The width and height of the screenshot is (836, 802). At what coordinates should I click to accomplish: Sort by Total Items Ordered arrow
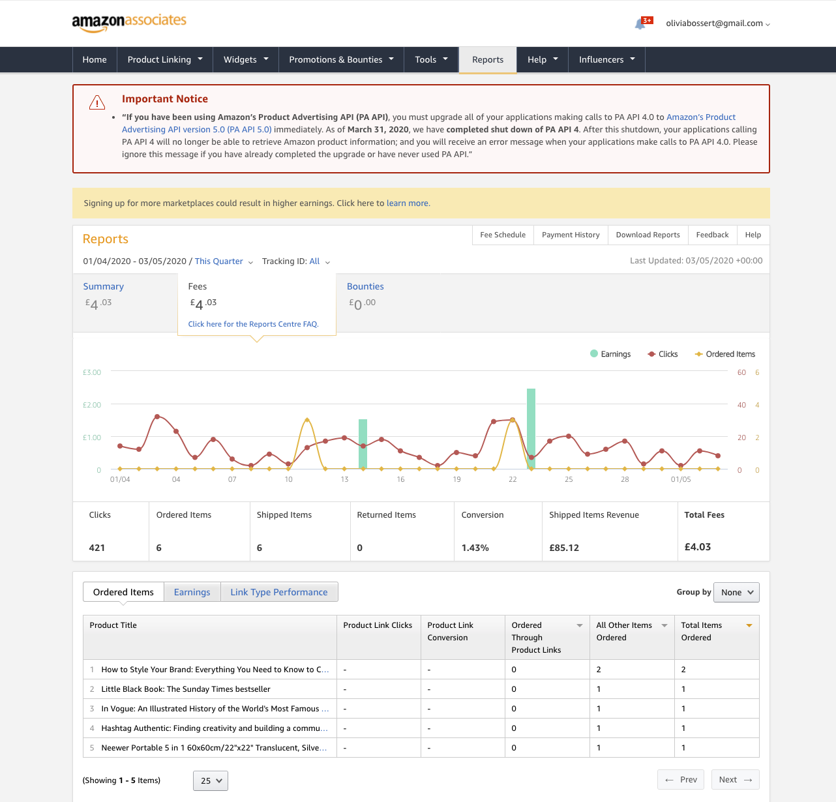pos(749,625)
